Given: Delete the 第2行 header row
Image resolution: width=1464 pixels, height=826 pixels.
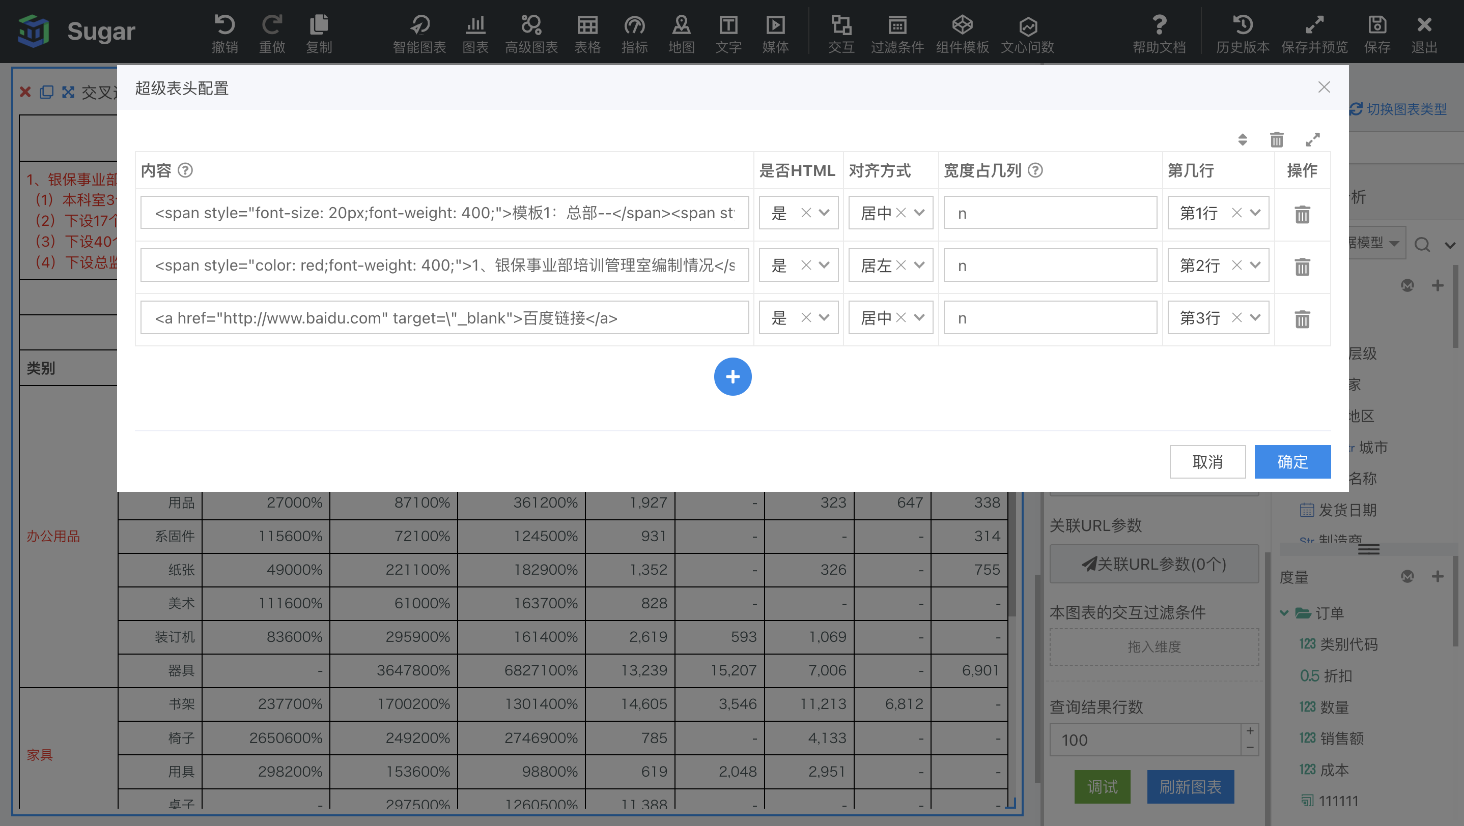Looking at the screenshot, I should [1302, 266].
